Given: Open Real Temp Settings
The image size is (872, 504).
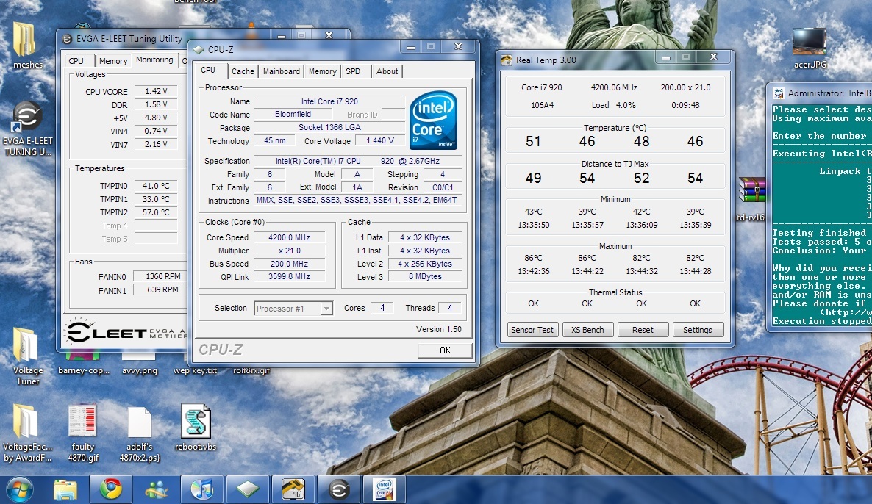Looking at the screenshot, I should click(697, 330).
